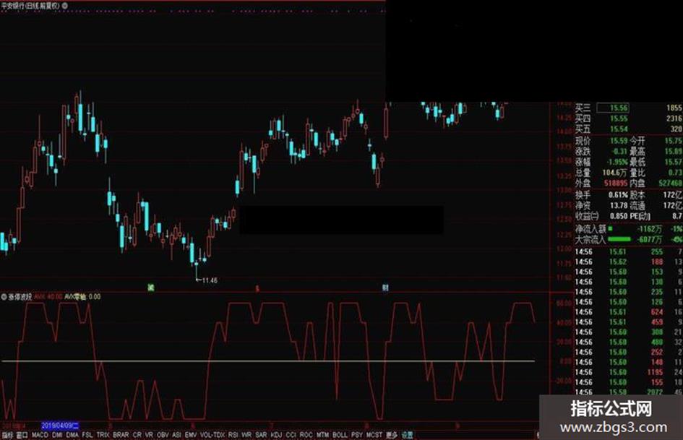Pick the MCST indicator

374,435
